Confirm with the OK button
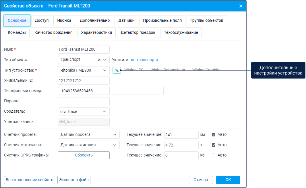Image resolution: width=306 pixels, height=188 pixels. (x=228, y=180)
